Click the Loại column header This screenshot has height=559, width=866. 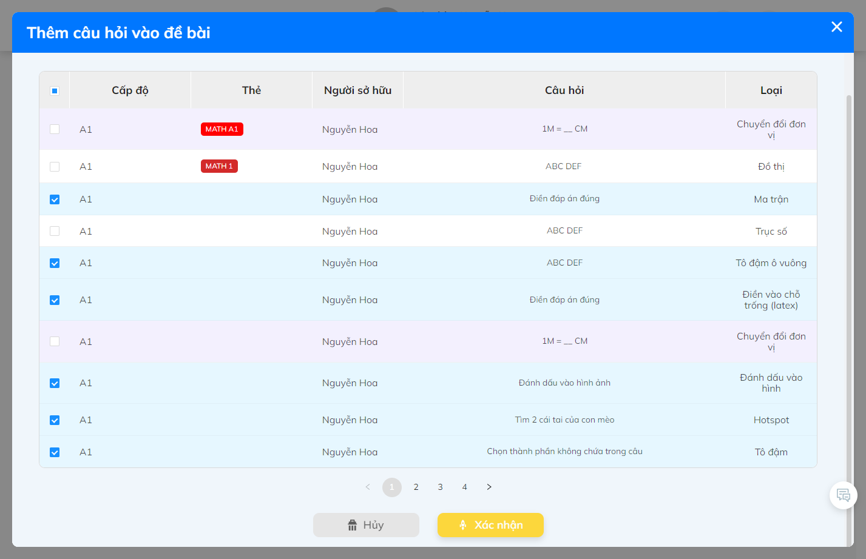[x=771, y=90]
